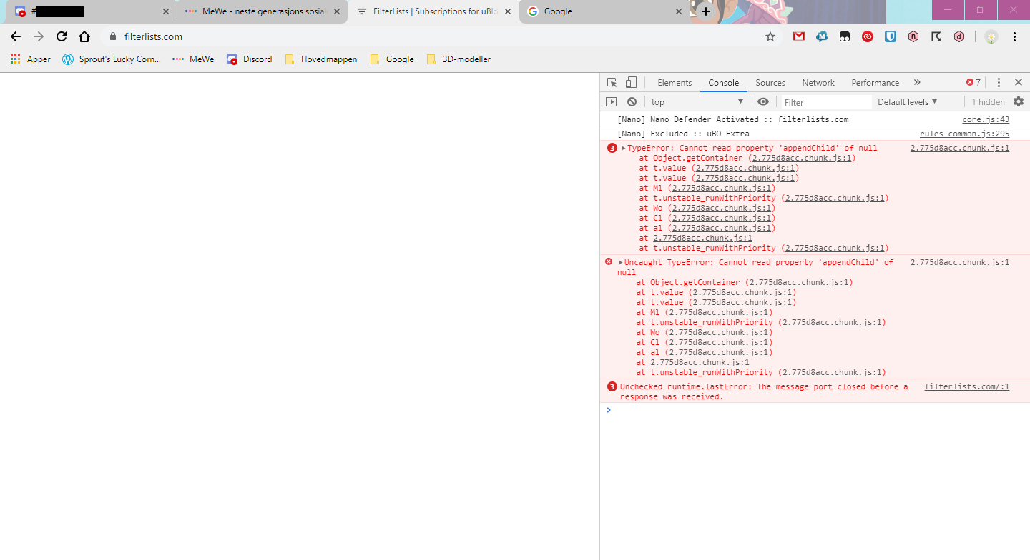Screen dimensions: 1030x560
Task: Open the black Tampermonkey extension icon
Action: click(x=845, y=36)
